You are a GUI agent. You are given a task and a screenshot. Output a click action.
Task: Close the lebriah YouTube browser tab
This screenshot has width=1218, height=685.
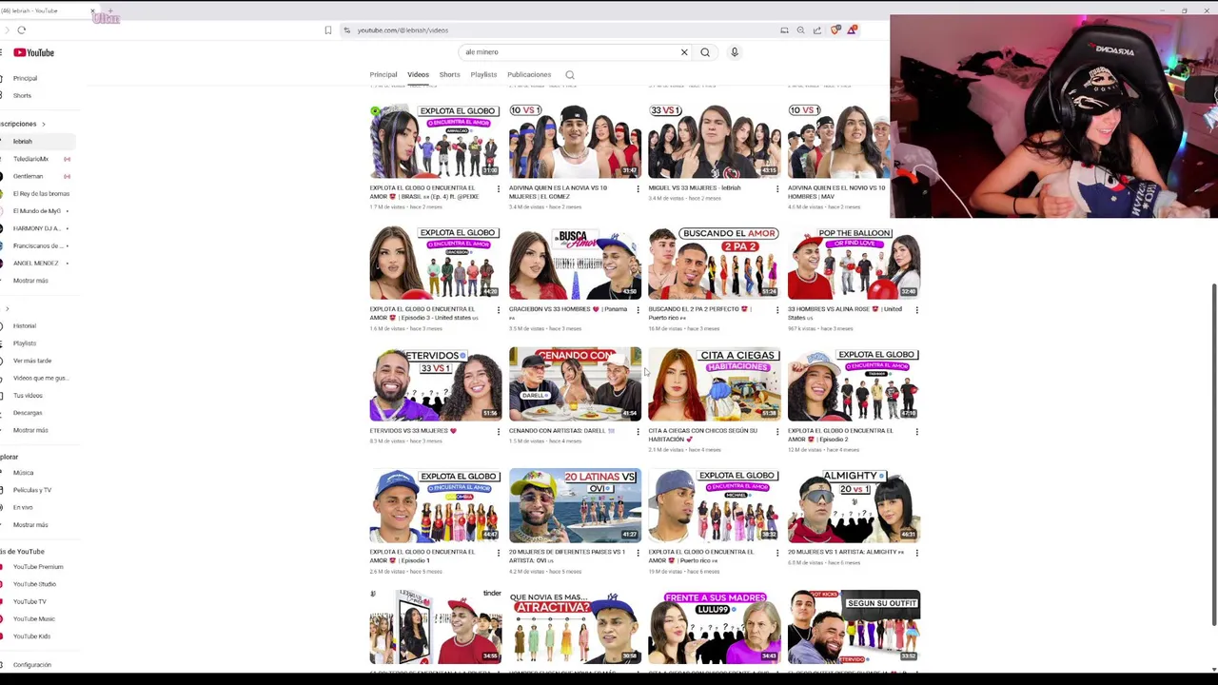(92, 10)
